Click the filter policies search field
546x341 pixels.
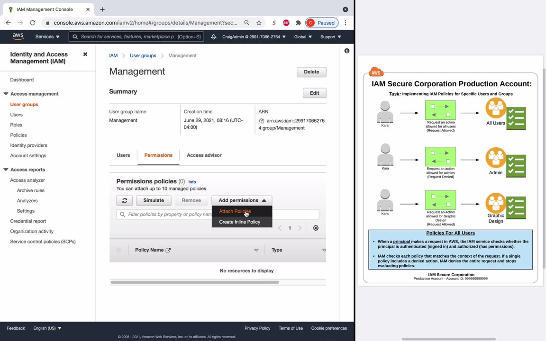click(218, 215)
